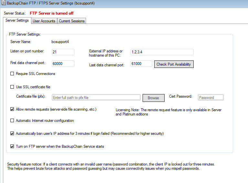Enable Automatic Internet router configuration
Viewport: 248px width, 183px height.
(12, 121)
